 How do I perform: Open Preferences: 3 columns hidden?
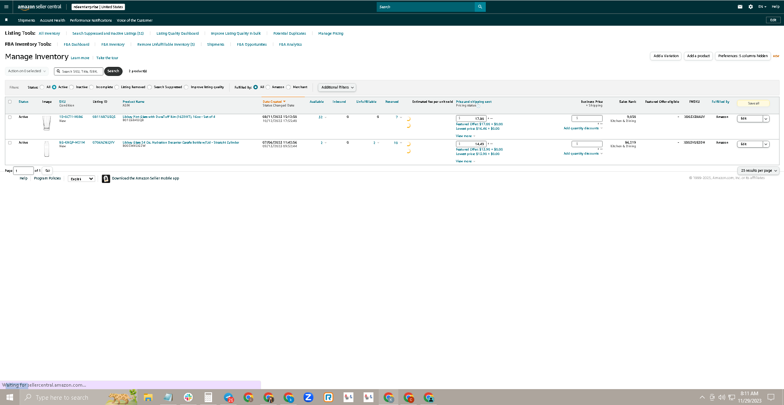pos(743,56)
